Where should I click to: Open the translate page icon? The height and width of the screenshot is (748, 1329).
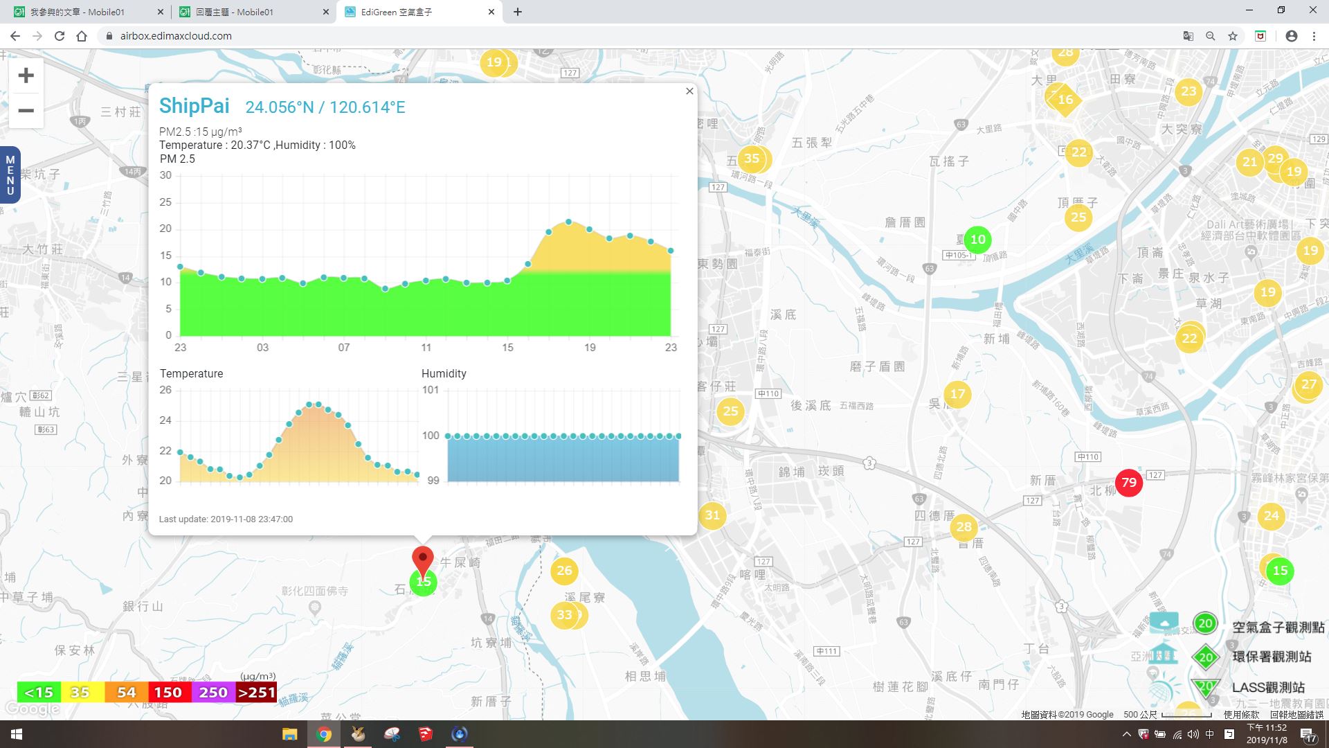point(1188,36)
